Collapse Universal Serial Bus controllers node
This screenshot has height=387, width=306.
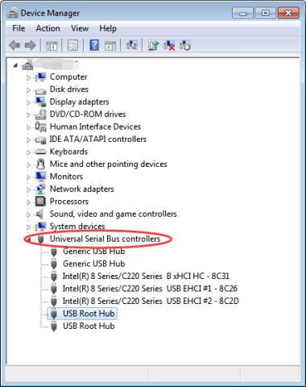pyautogui.click(x=29, y=239)
